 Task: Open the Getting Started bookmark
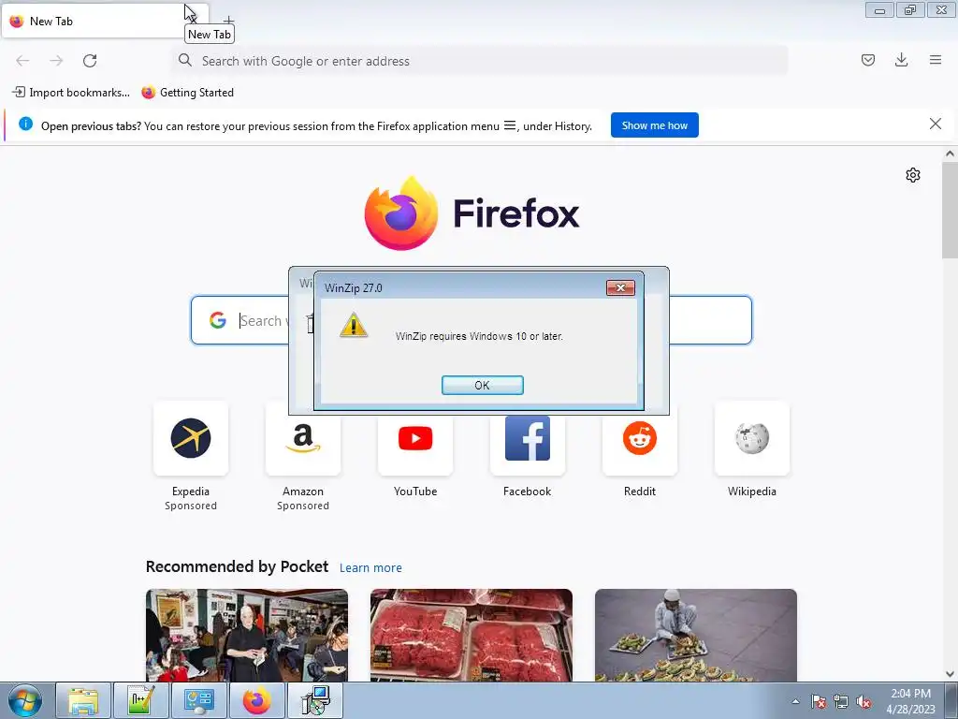[x=187, y=93]
